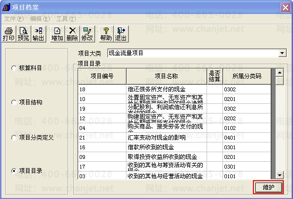Click the 是否结算 column header

[x=215, y=76]
